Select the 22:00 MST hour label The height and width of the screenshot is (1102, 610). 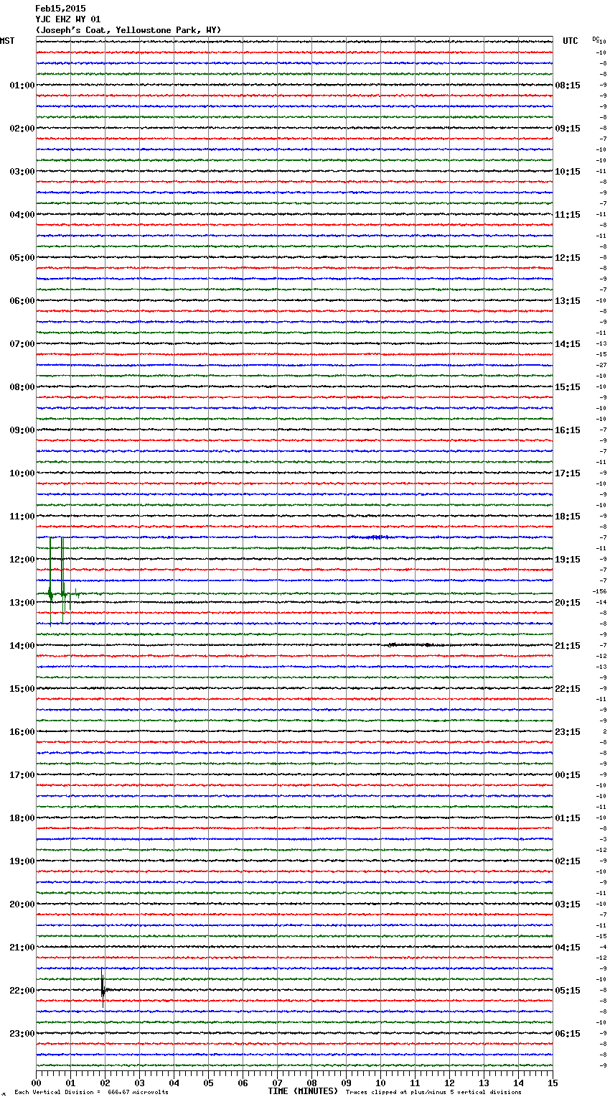[22, 991]
